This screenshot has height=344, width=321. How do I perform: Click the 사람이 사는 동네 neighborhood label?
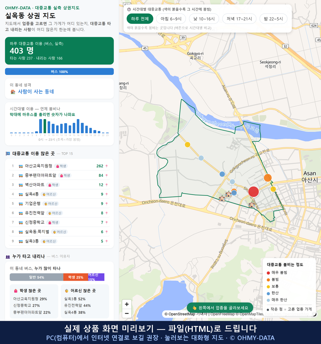point(36,91)
